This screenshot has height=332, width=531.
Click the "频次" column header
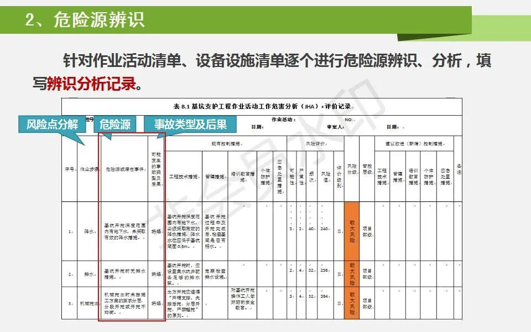pos(311,177)
